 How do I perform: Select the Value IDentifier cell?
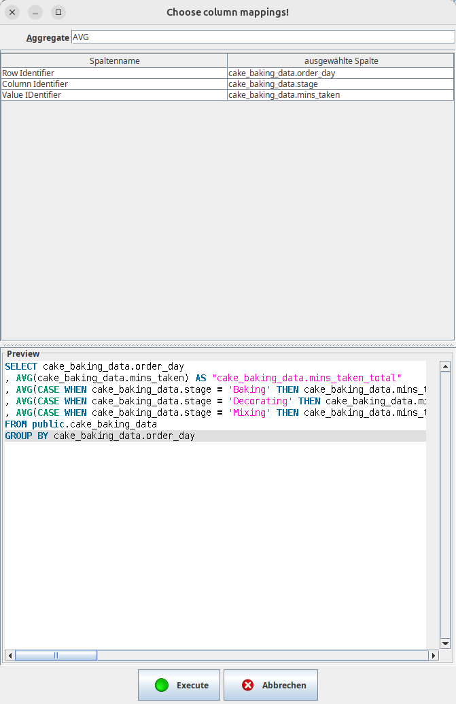[x=114, y=94]
